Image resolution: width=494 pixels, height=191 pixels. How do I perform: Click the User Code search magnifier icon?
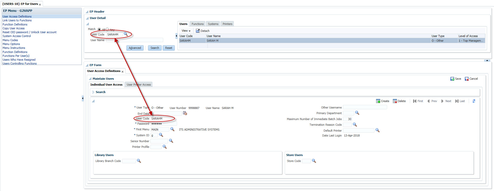coord(126,34)
